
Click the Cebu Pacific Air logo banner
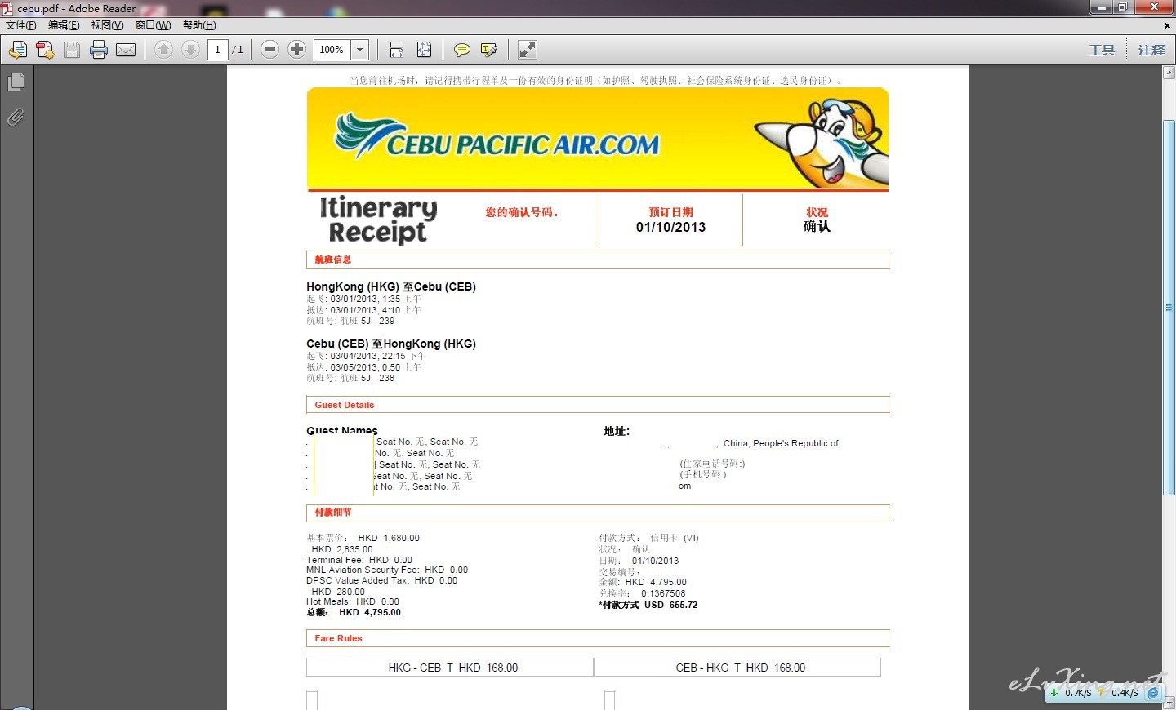pos(598,139)
